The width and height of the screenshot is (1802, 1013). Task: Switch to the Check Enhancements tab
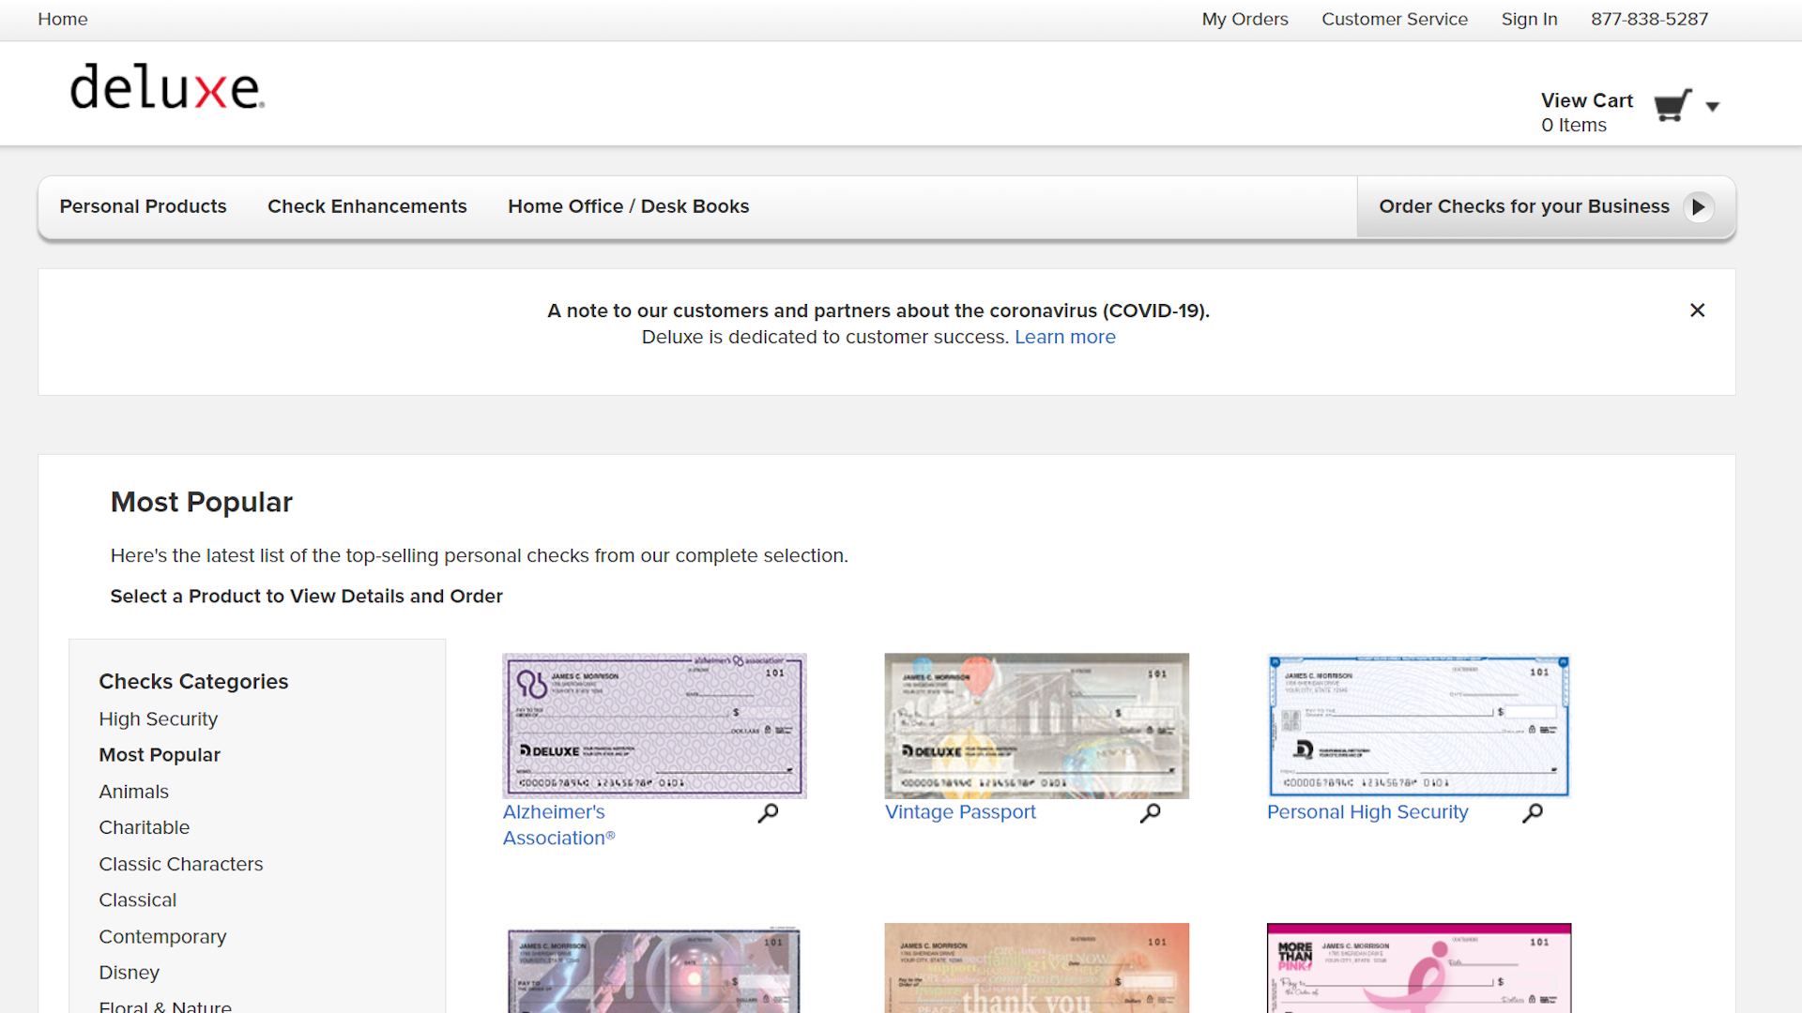[x=367, y=206]
